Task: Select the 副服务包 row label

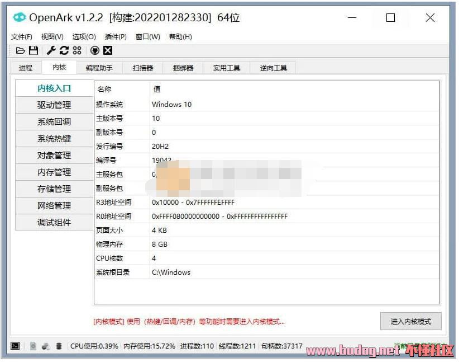Action: (109, 189)
